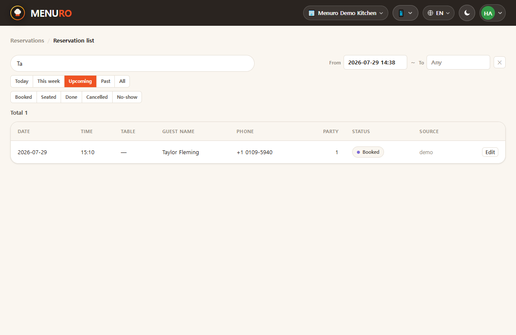This screenshot has width=516, height=335.
Task: Filter by Booked status
Action: [24, 97]
